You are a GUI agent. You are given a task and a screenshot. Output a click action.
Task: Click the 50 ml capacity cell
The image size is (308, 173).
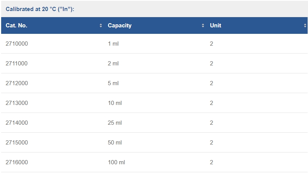point(115,143)
